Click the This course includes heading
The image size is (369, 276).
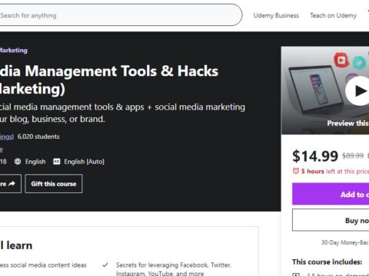[x=327, y=262]
